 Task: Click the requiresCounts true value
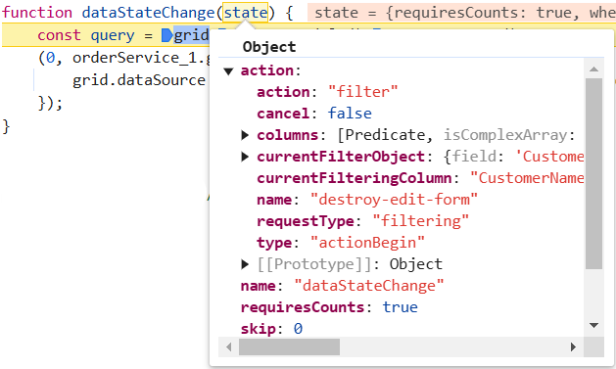(401, 307)
